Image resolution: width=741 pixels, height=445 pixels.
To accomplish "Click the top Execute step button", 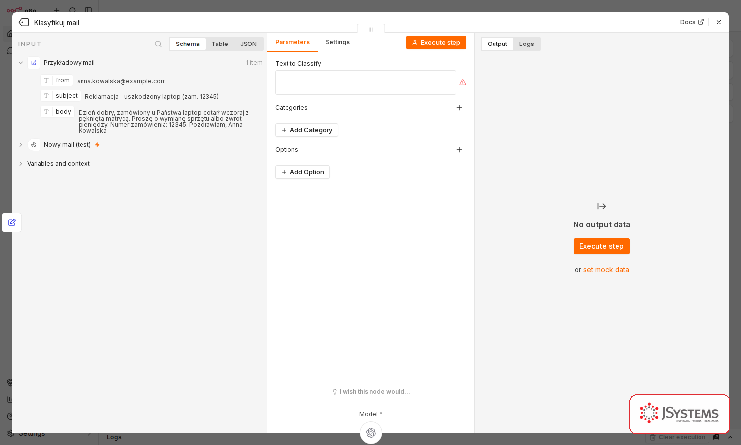I will click(436, 43).
